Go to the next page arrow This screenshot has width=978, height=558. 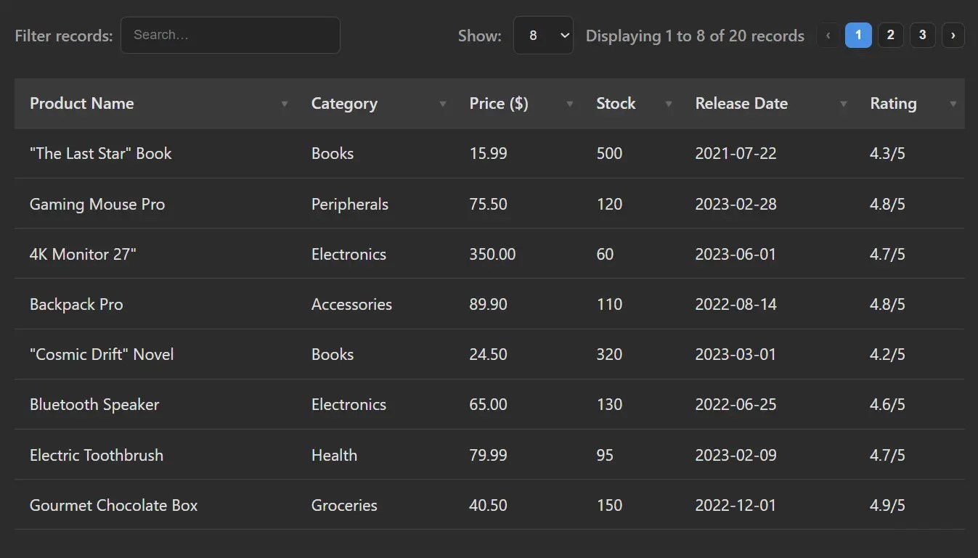(x=953, y=35)
